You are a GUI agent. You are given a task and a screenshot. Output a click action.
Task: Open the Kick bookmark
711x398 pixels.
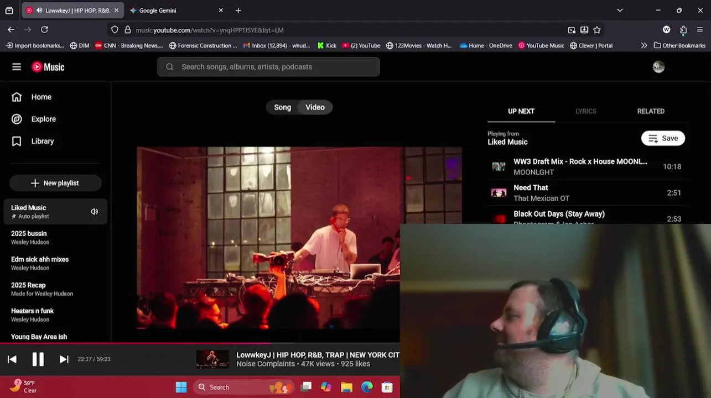pyautogui.click(x=327, y=46)
